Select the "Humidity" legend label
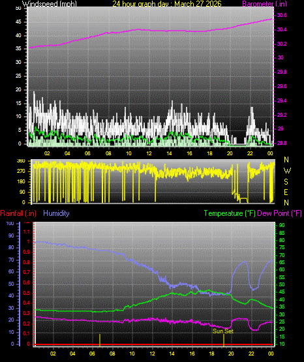The width and height of the screenshot is (304, 362). [x=56, y=213]
